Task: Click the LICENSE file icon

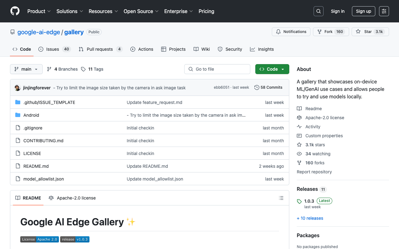Action: pyautogui.click(x=18, y=153)
